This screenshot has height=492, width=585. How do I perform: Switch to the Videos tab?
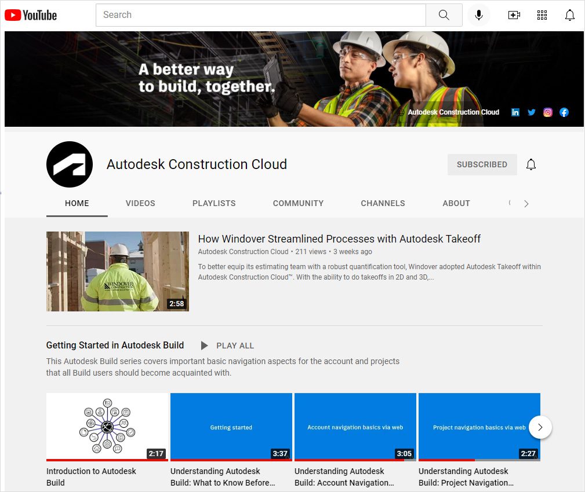coord(140,203)
